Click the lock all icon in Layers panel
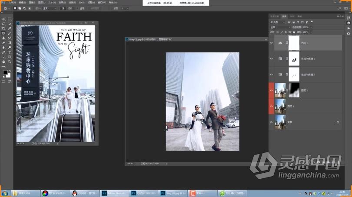 (294, 32)
